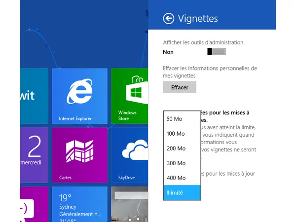Click the Effacer button
This screenshot has height=222, width=296.
coord(180,87)
